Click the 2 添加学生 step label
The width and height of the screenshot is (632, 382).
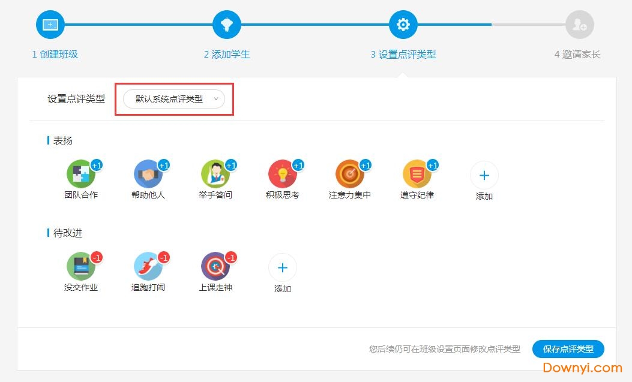click(x=227, y=55)
